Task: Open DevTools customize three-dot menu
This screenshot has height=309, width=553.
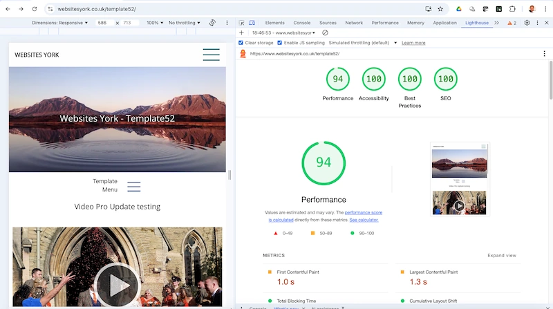Action: click(537, 23)
